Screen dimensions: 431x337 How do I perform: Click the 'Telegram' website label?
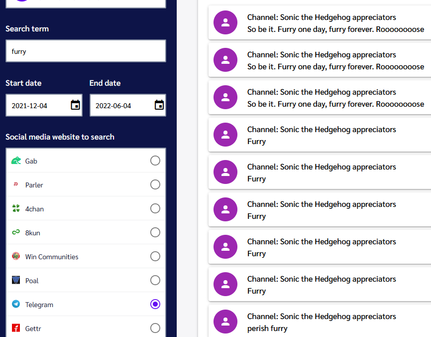tap(39, 305)
